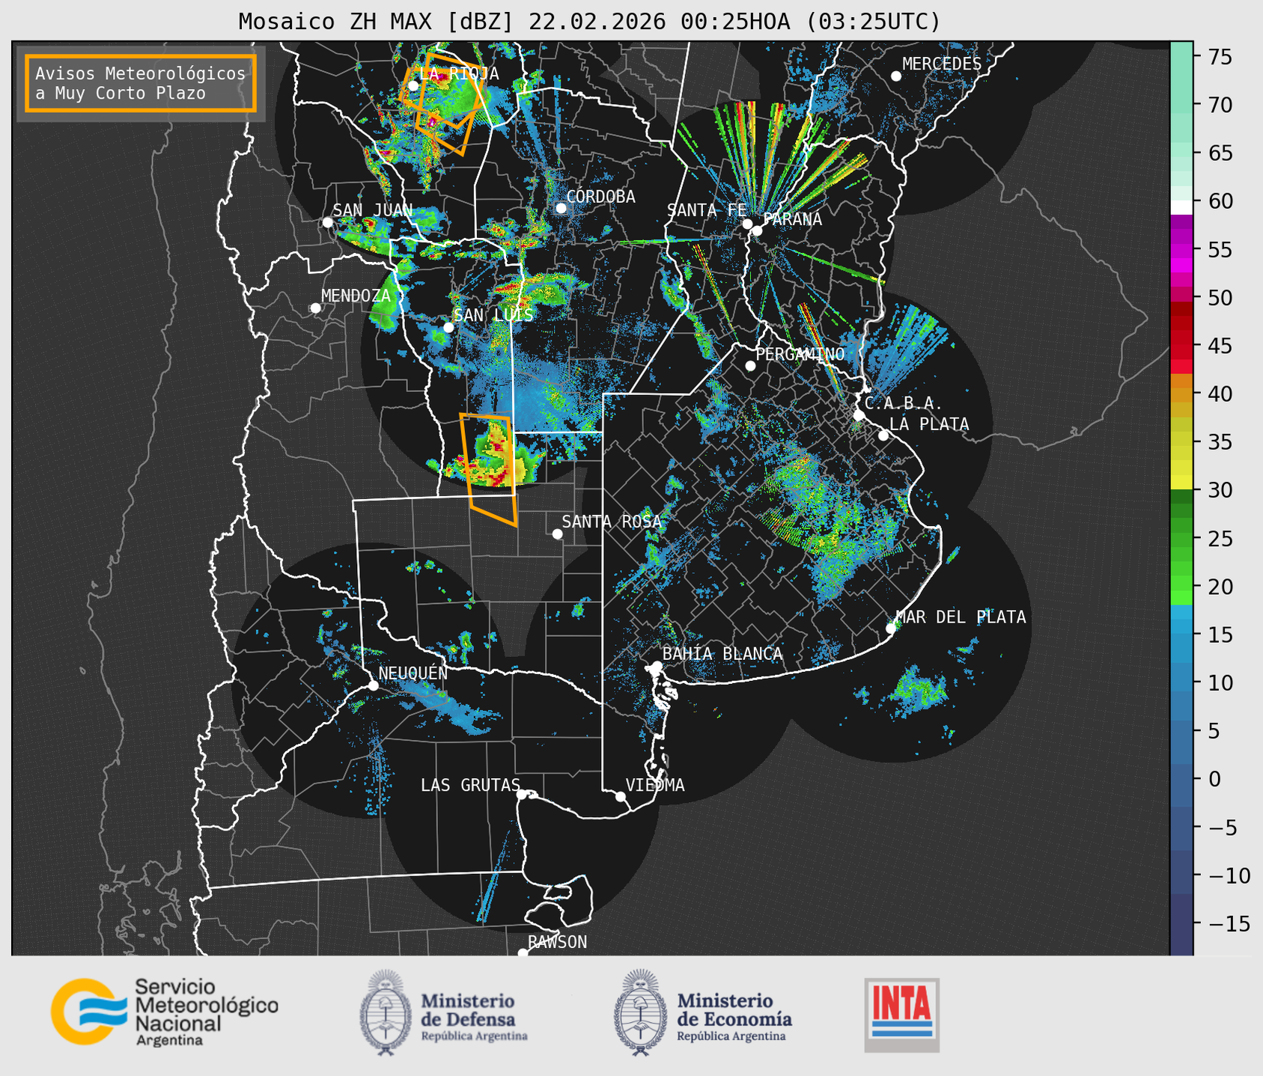Click the Servicio Meteorológico Nacional logo
The image size is (1263, 1076).
[x=165, y=1012]
